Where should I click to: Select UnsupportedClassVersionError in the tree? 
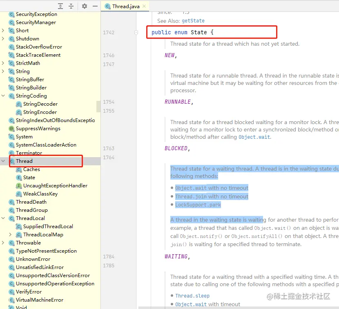[x=53, y=276]
